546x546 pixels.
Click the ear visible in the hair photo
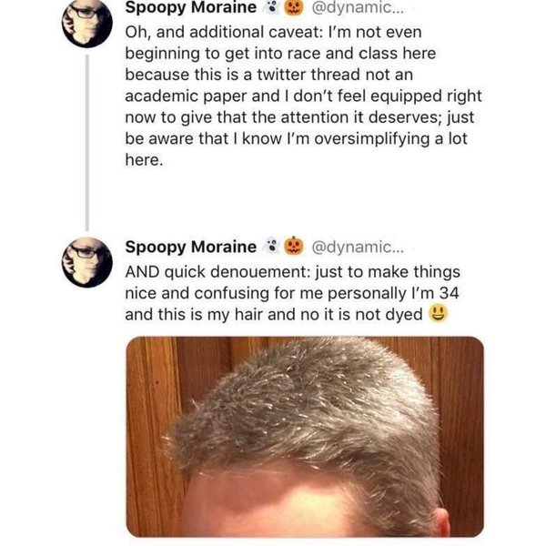[440, 521]
